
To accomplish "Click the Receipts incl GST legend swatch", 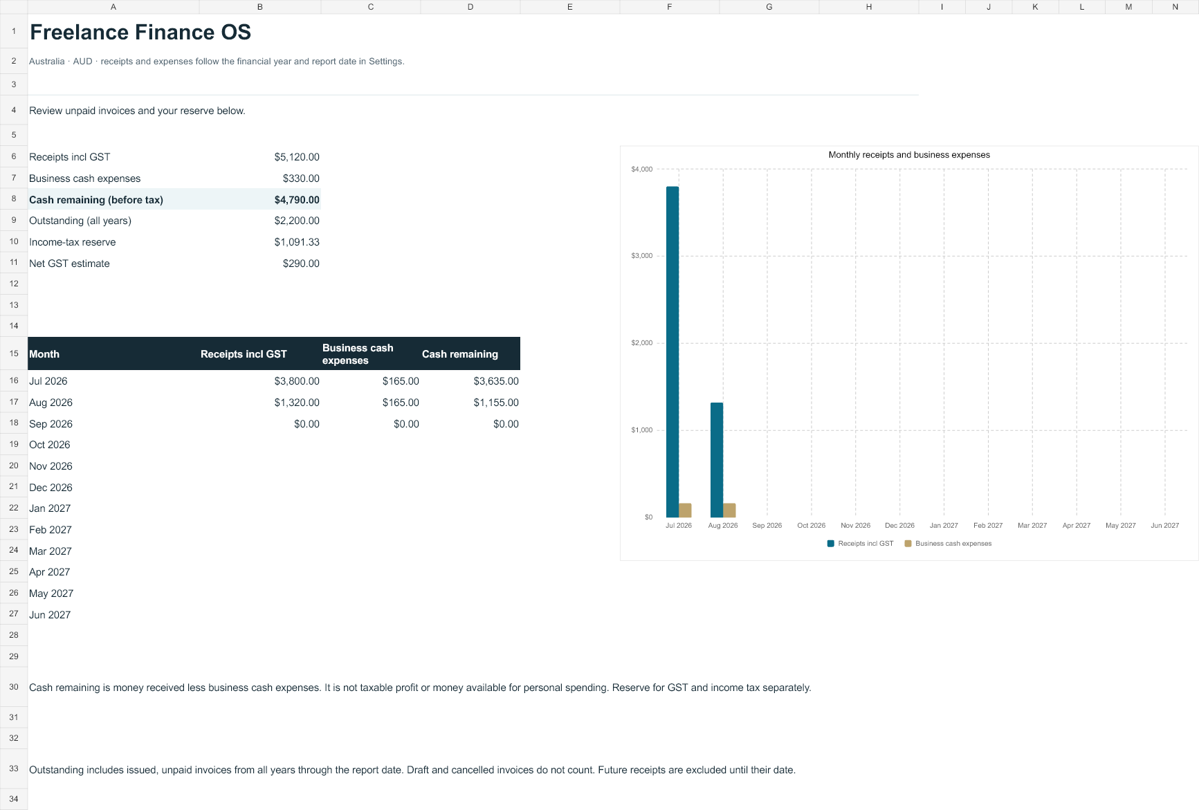I will click(x=831, y=544).
